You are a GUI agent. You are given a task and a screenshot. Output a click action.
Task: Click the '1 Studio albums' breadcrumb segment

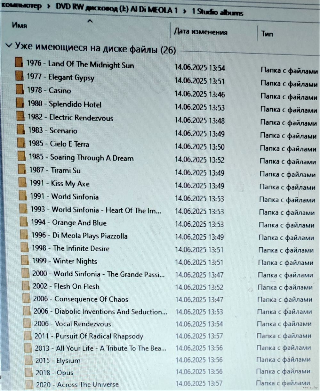[x=218, y=12]
